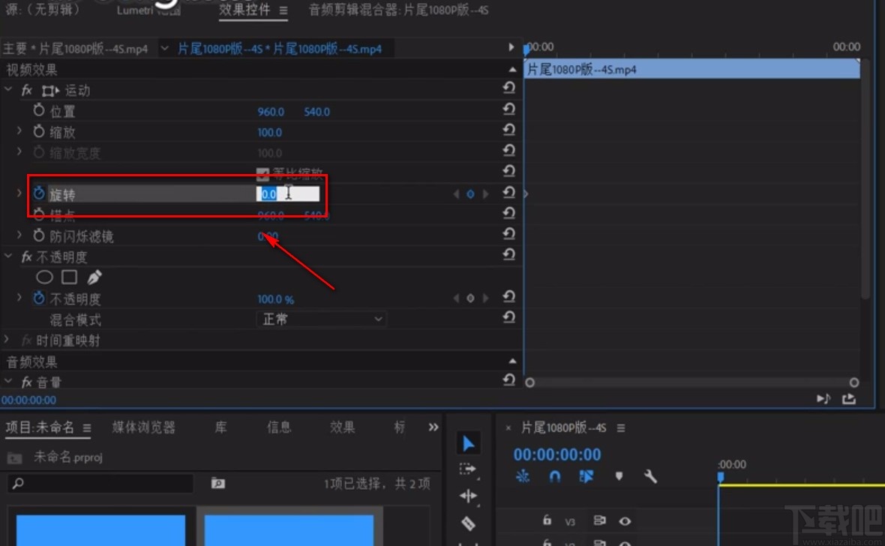Open the 混合模式 正常 dropdown
The width and height of the screenshot is (885, 546).
321,319
